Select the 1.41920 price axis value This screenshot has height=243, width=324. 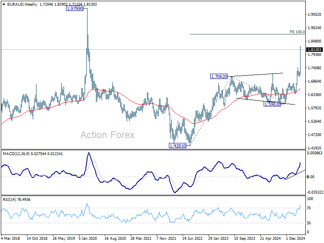[315, 148]
